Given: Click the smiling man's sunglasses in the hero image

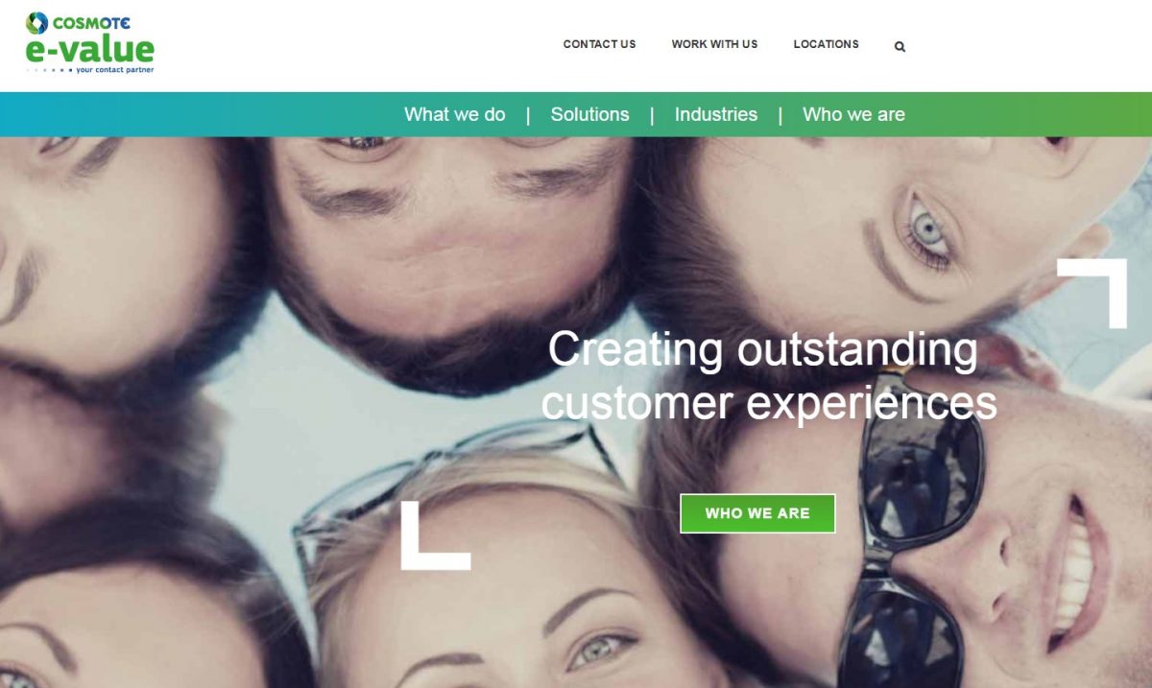Looking at the screenshot, I should click(x=912, y=537).
